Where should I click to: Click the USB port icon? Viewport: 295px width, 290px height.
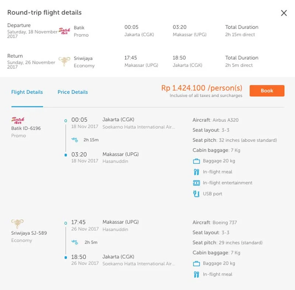[196, 194]
